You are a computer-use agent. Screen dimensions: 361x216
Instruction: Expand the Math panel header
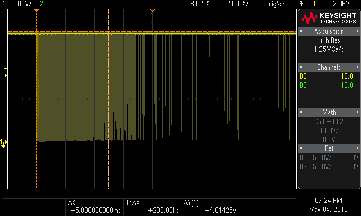329,112
